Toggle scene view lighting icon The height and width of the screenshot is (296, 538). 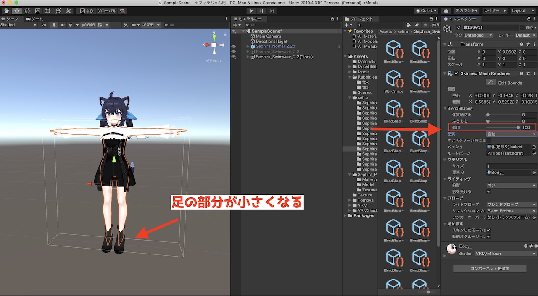click(x=53, y=24)
